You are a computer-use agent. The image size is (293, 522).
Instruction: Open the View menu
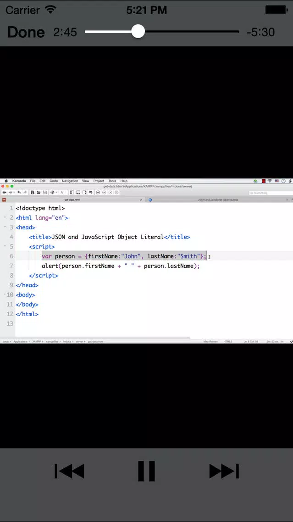pyautogui.click(x=86, y=181)
